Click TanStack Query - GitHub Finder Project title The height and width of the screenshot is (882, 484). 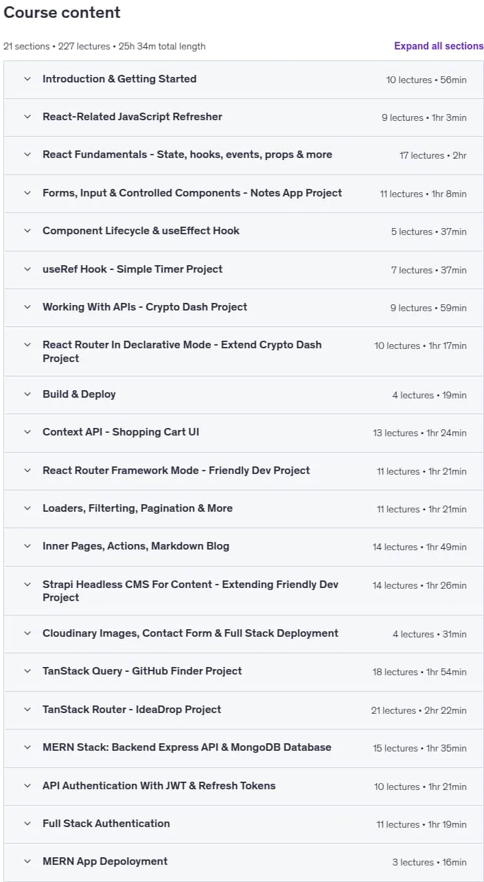coord(142,671)
